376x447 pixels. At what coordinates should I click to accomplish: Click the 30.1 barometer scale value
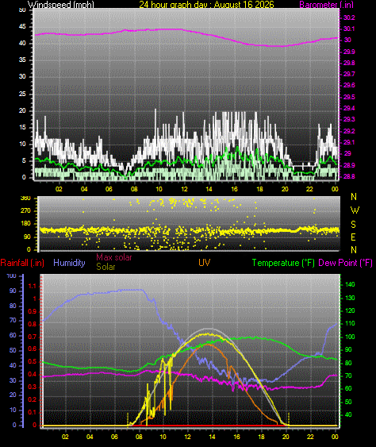click(x=349, y=29)
